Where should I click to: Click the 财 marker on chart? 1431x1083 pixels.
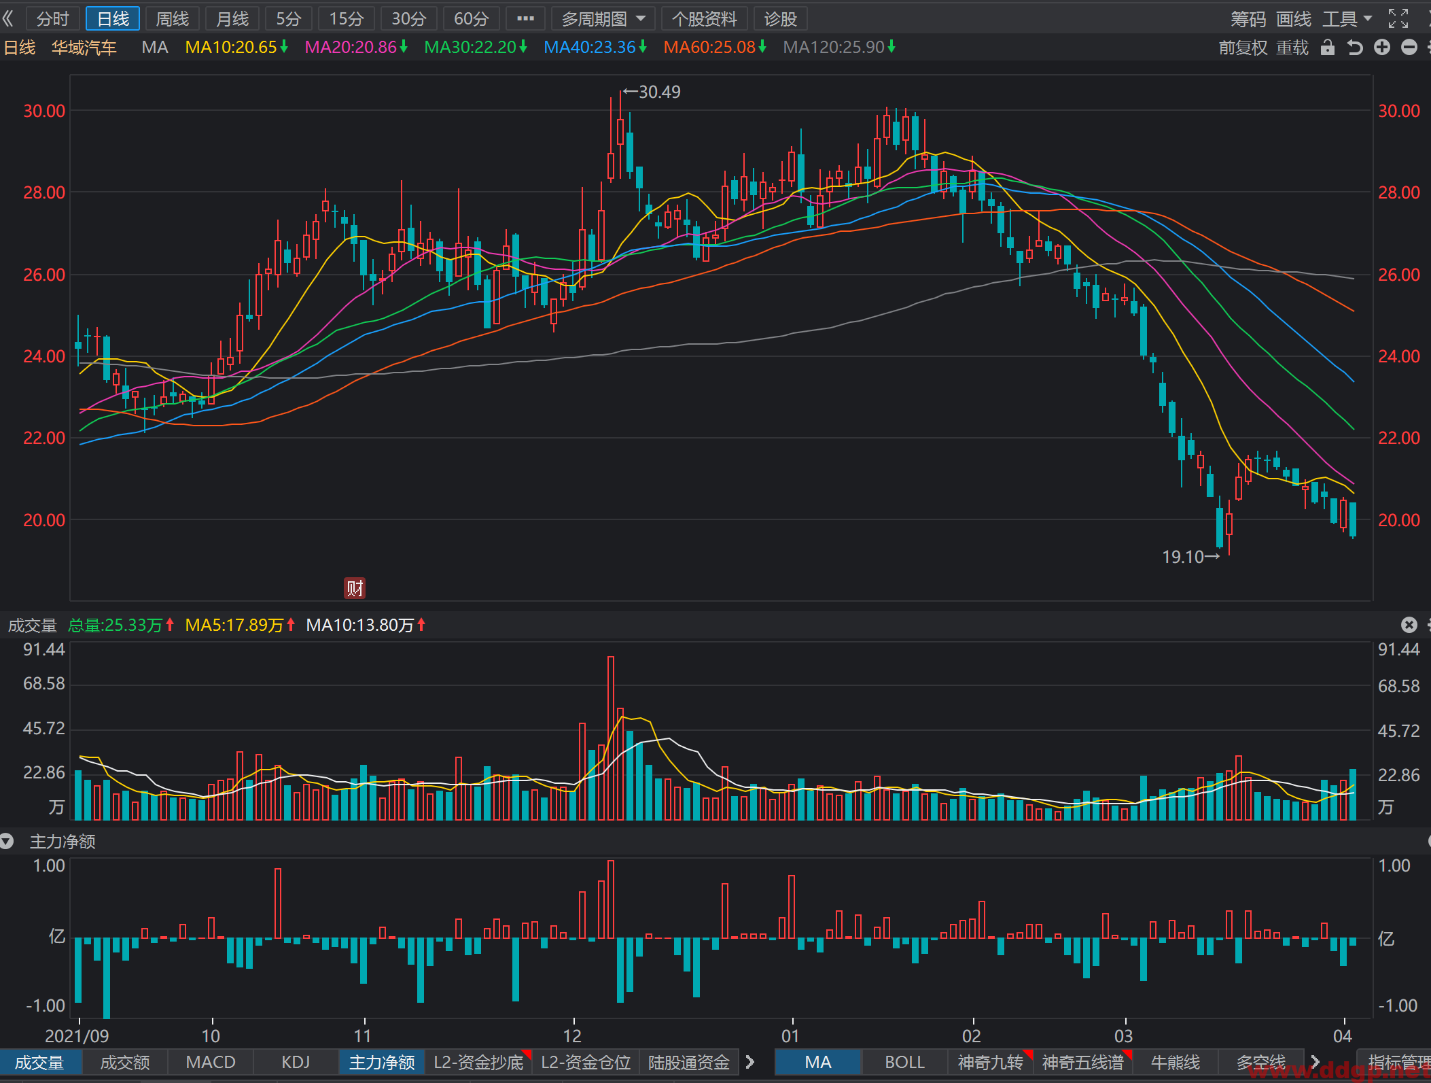click(x=355, y=588)
